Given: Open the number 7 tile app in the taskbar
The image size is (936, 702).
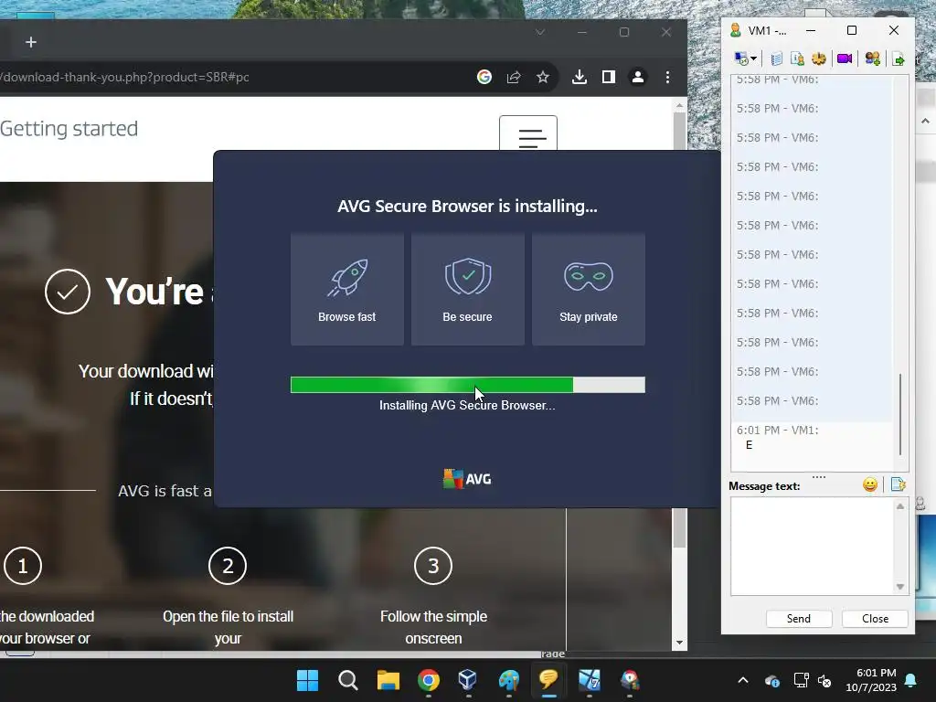Looking at the screenshot, I should 590,680.
